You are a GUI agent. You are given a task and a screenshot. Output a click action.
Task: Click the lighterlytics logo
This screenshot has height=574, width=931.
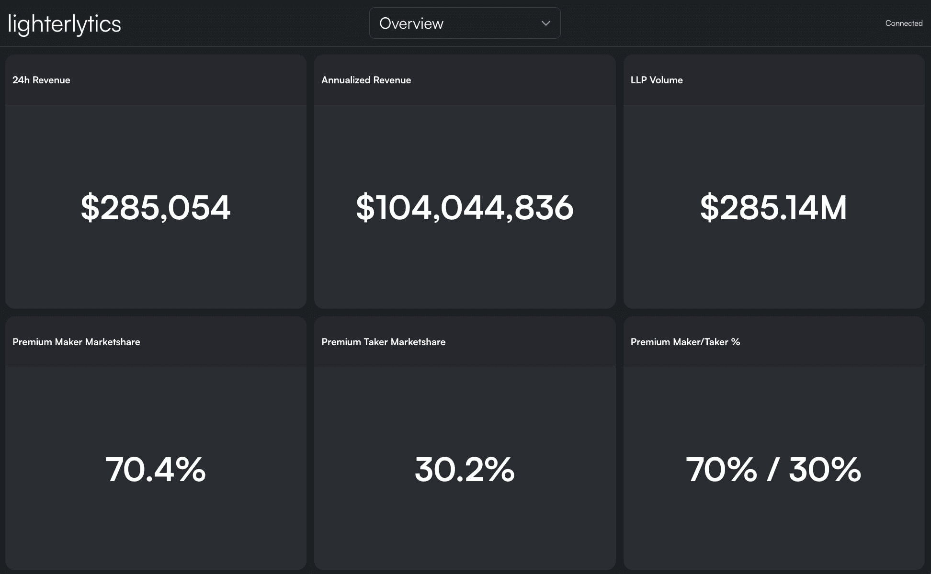(65, 24)
